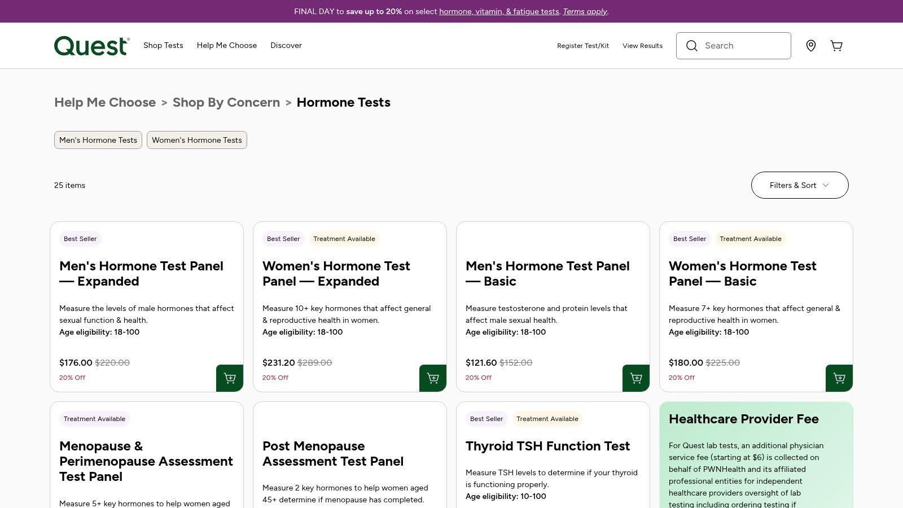Open Menopause & Perimenopause Assessment Test Panel
Image resolution: width=903 pixels, height=508 pixels.
tap(146, 461)
